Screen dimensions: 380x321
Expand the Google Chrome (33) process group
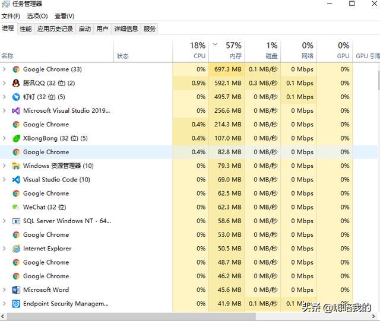(4, 69)
